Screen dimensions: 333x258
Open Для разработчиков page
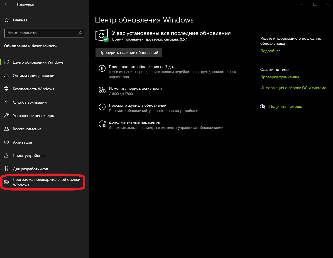pyautogui.click(x=30, y=169)
